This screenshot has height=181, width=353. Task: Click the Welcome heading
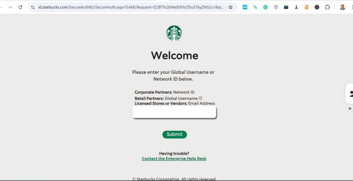point(174,55)
